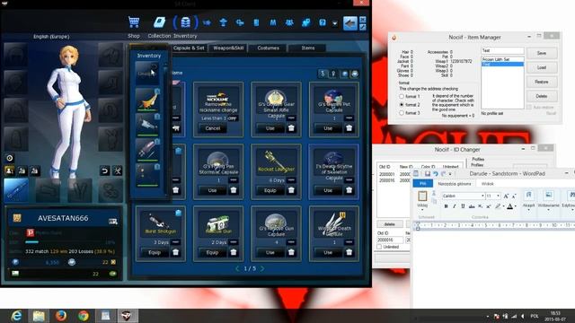The image size is (575, 323).
Task: Click the target circle icon beside character
Action: (x=10, y=158)
